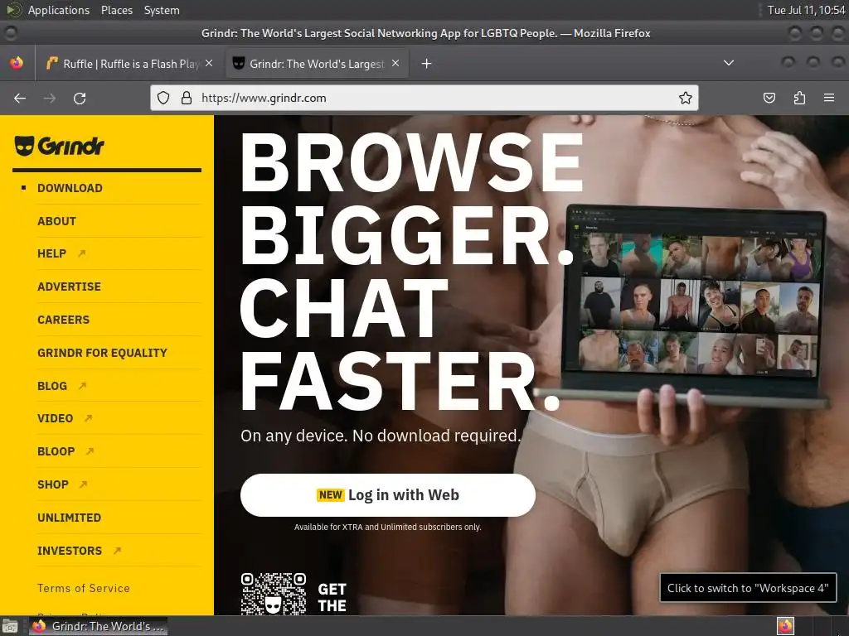Open Terms of Service link
The height and width of the screenshot is (636, 849).
point(84,588)
